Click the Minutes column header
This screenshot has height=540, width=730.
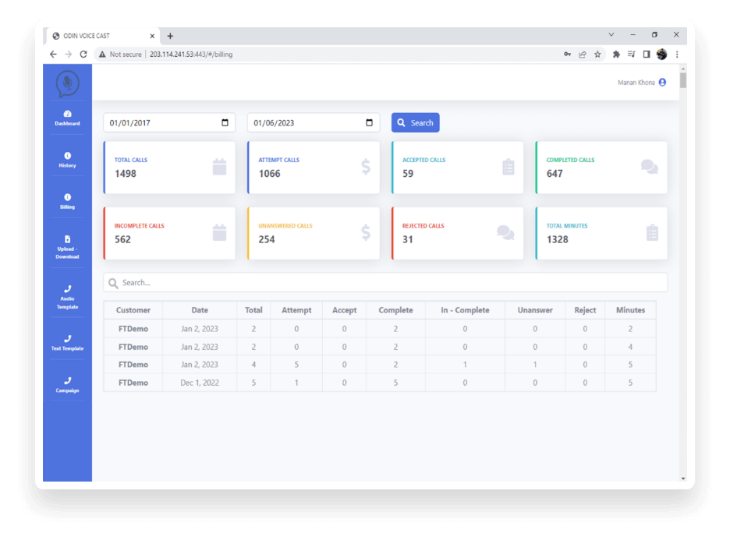(x=630, y=310)
